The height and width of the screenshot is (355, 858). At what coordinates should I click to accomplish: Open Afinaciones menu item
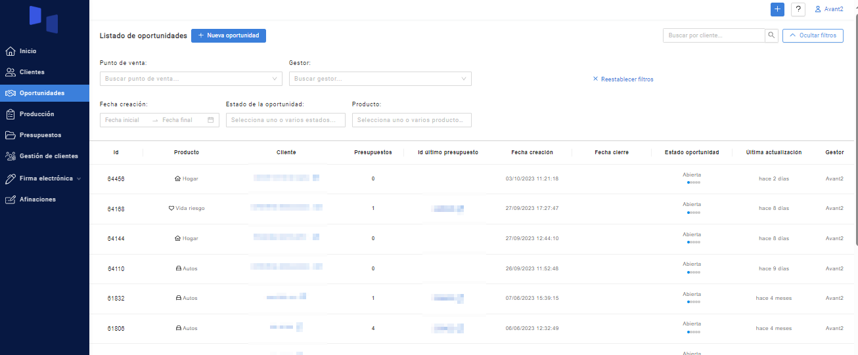click(x=45, y=199)
